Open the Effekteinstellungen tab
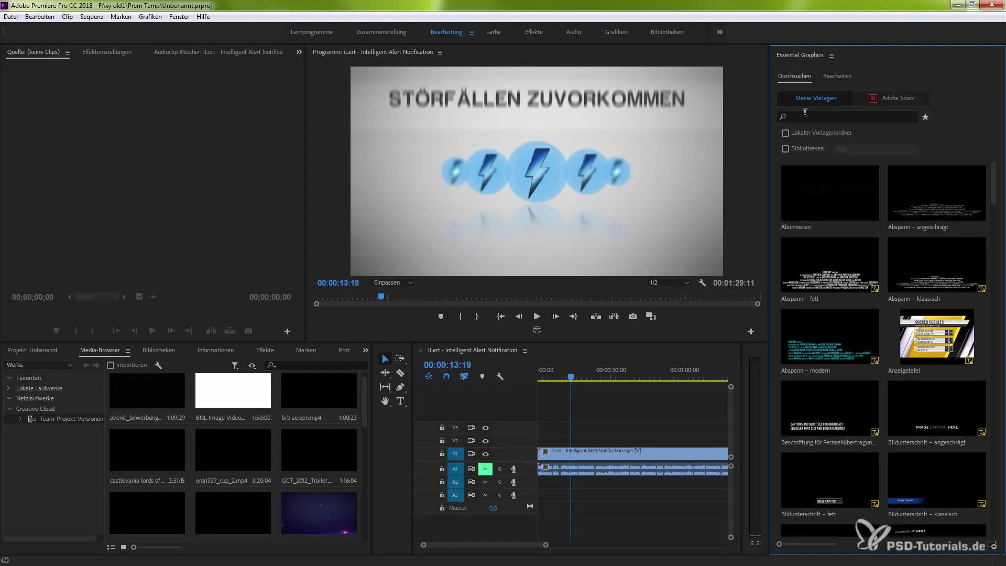 click(x=107, y=52)
